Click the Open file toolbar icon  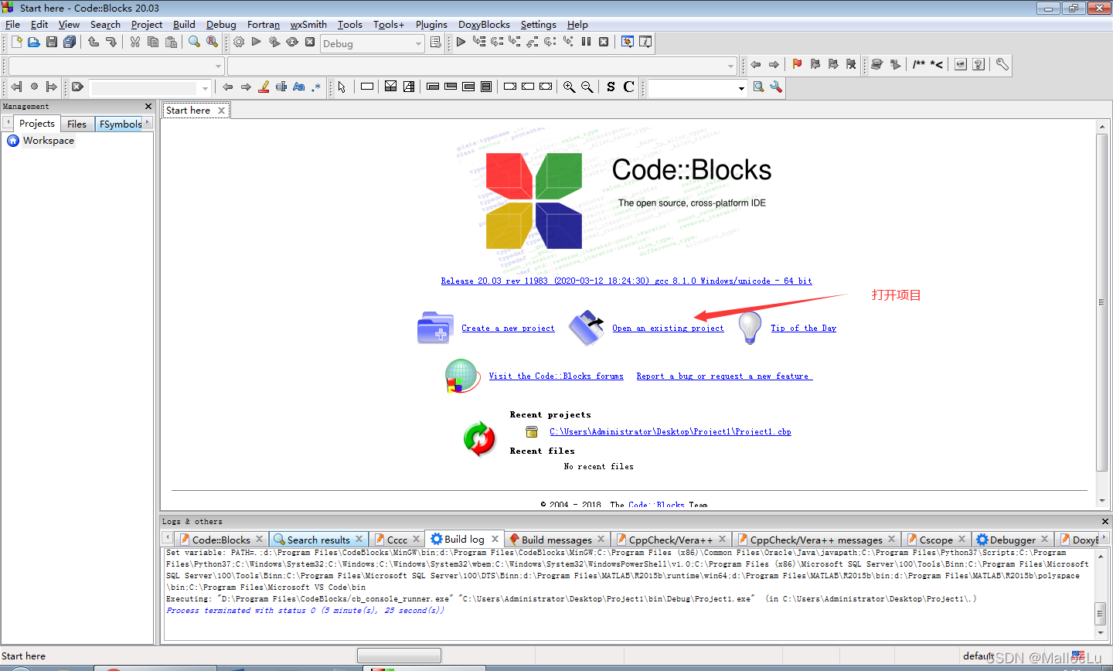pyautogui.click(x=33, y=43)
